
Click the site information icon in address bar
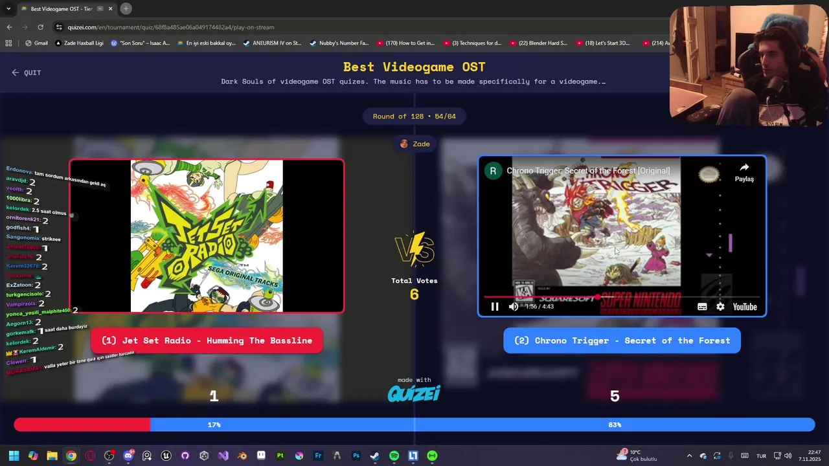tap(59, 27)
